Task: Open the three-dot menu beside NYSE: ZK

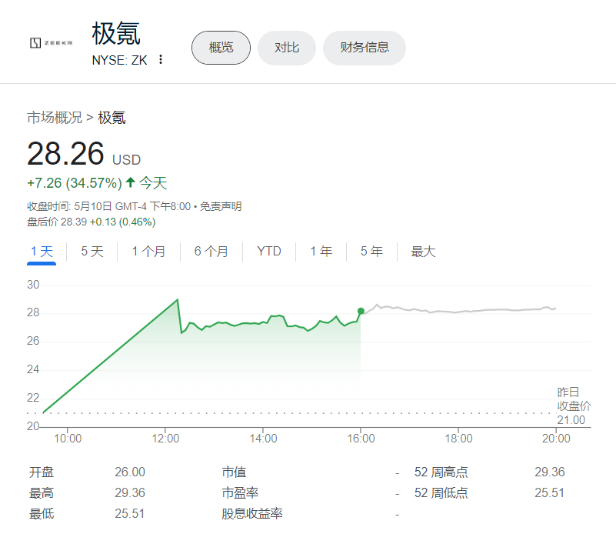Action: (x=160, y=59)
